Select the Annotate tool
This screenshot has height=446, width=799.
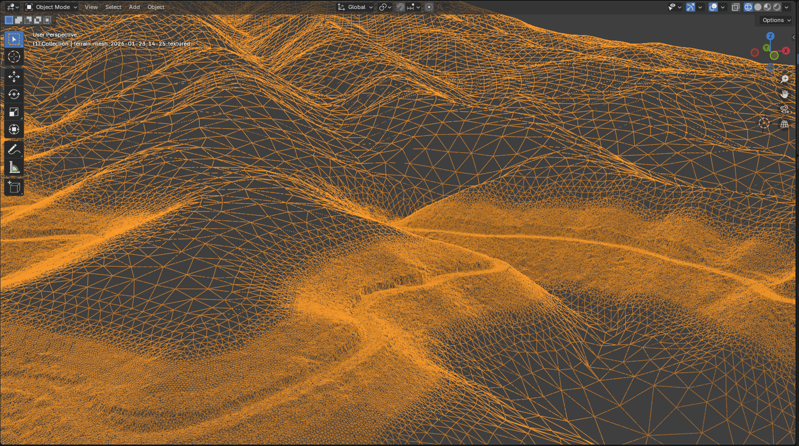14,150
